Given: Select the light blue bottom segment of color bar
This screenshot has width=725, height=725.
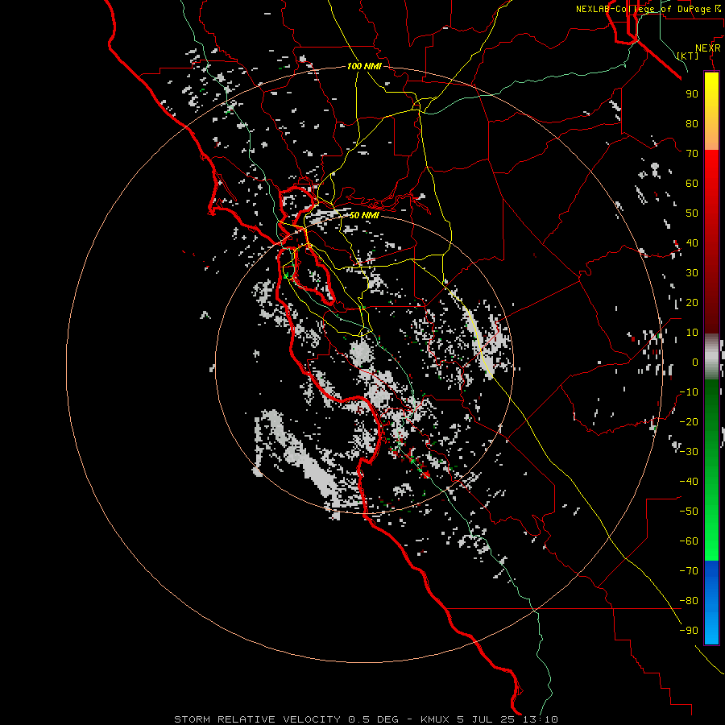Looking at the screenshot, I should 711,629.
